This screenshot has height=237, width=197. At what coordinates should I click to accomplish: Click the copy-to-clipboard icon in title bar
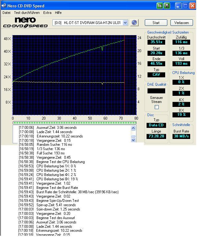point(160,6)
